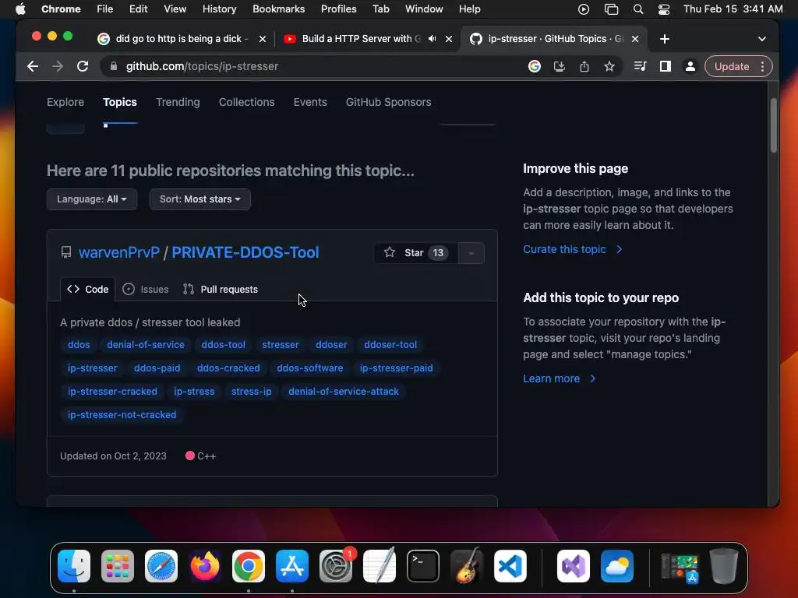Open the GitHub Sponsors navigation tab

(x=388, y=102)
